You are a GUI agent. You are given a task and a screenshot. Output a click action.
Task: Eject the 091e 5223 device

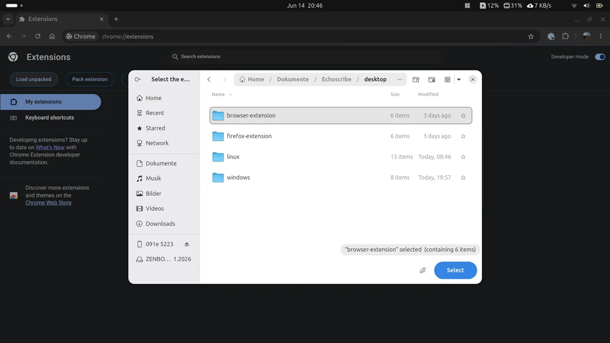187,244
